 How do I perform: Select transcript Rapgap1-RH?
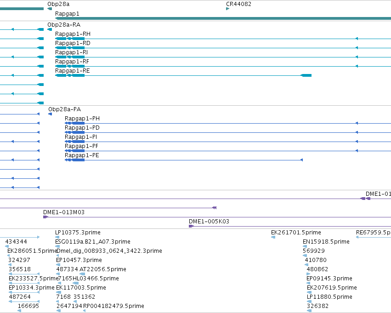[x=73, y=34]
